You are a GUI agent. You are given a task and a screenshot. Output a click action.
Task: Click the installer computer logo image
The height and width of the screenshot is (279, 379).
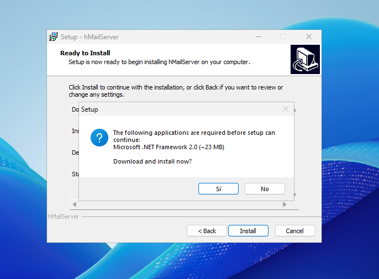point(305,59)
